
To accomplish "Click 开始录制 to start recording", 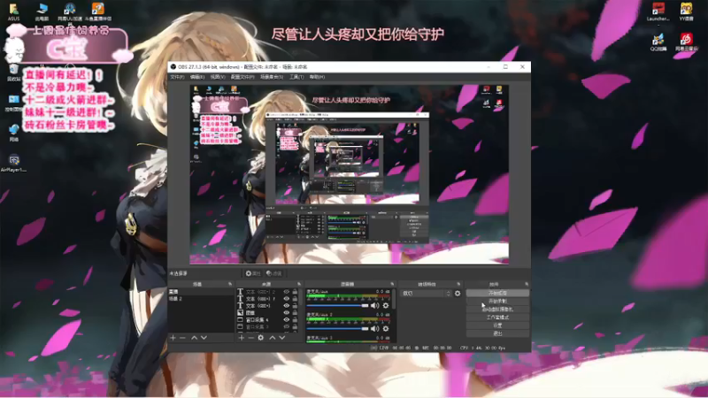I will (x=497, y=301).
